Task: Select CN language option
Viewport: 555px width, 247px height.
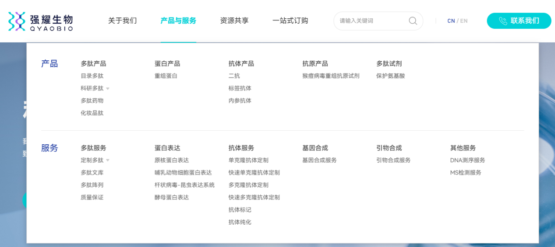Action: (x=451, y=21)
